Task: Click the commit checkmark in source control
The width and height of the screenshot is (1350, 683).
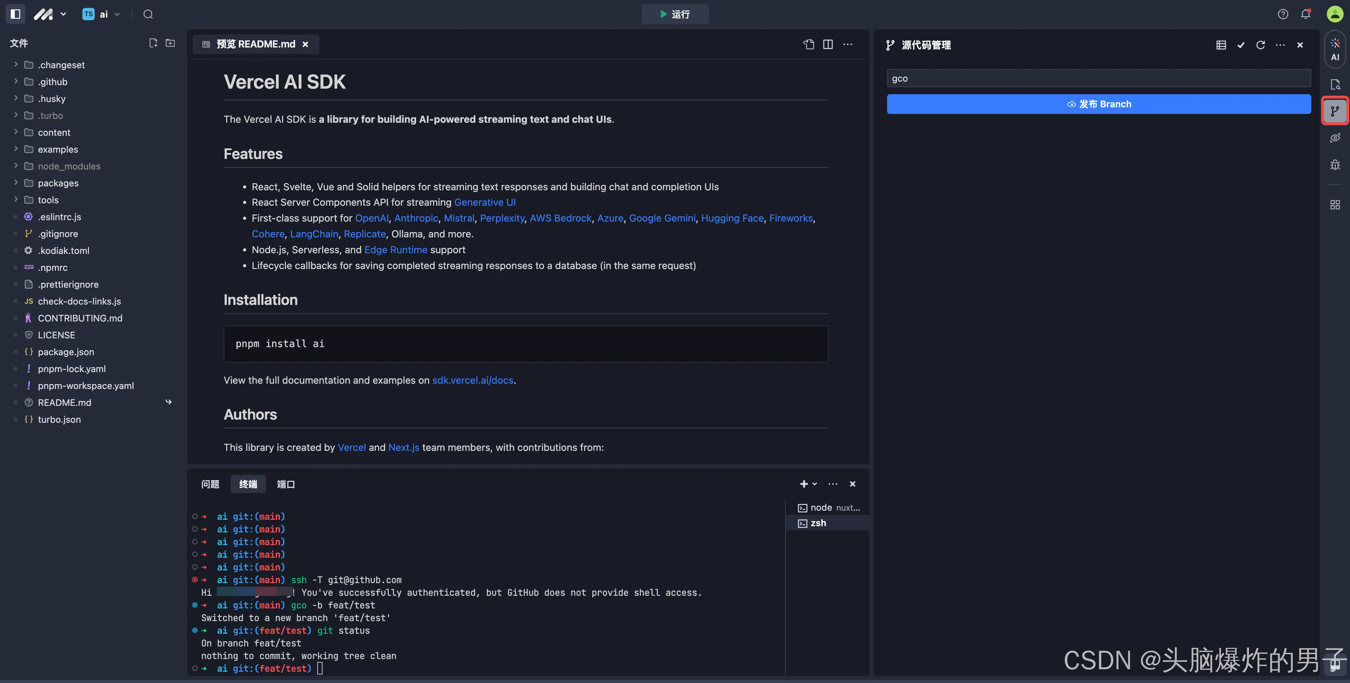Action: (1241, 45)
